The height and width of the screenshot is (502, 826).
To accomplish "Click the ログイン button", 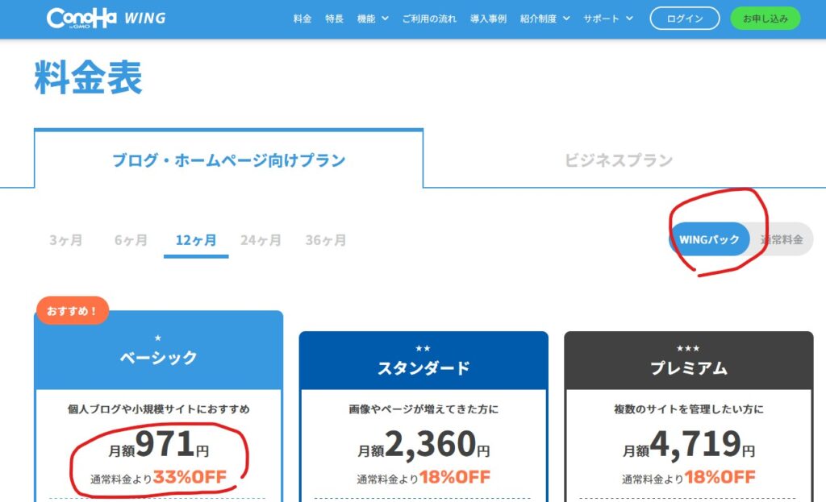I will click(684, 19).
